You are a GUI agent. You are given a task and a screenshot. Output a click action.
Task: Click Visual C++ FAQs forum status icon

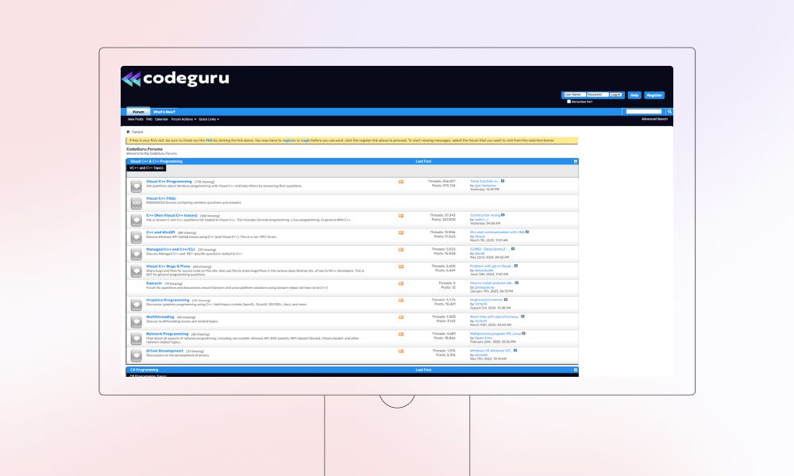pos(137,202)
